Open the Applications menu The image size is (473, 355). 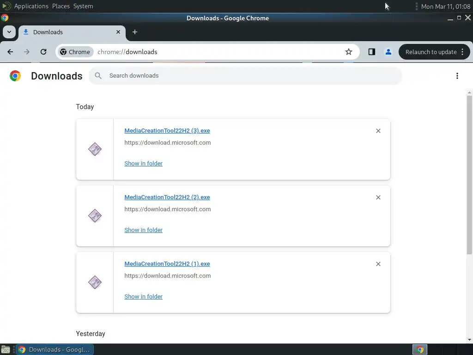(31, 6)
